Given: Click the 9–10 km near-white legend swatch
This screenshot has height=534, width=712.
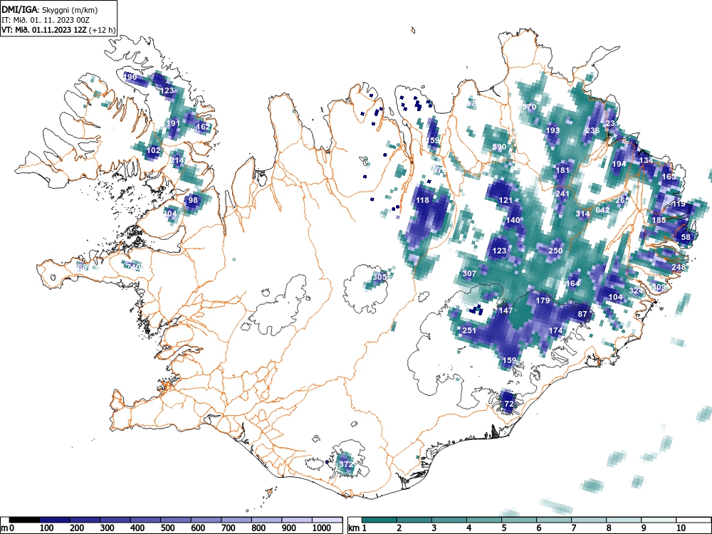Looking at the screenshot, I should pos(659,520).
